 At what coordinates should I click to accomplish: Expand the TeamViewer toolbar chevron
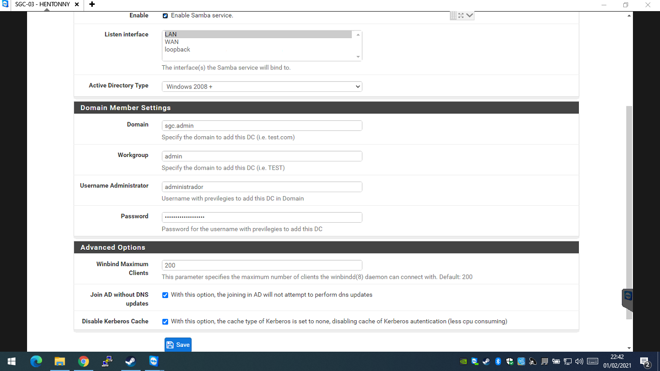click(x=470, y=15)
